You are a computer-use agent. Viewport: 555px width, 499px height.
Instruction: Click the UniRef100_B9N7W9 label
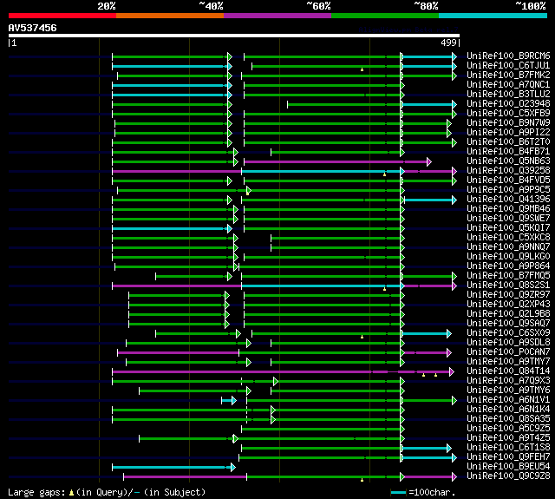point(508,123)
